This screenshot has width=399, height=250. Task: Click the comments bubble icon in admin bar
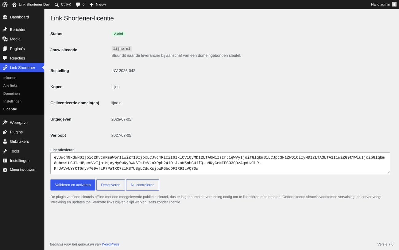pyautogui.click(x=78, y=5)
